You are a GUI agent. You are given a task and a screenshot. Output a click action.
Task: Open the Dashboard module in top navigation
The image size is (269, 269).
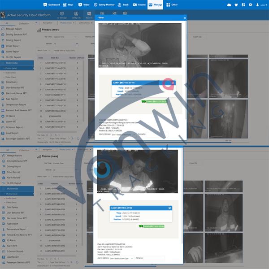click(x=52, y=4)
